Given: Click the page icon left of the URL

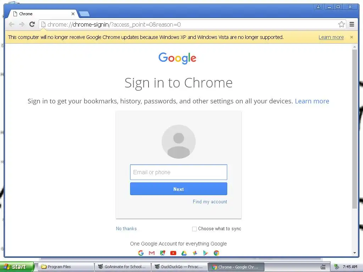Looking at the screenshot, I should [43, 24].
